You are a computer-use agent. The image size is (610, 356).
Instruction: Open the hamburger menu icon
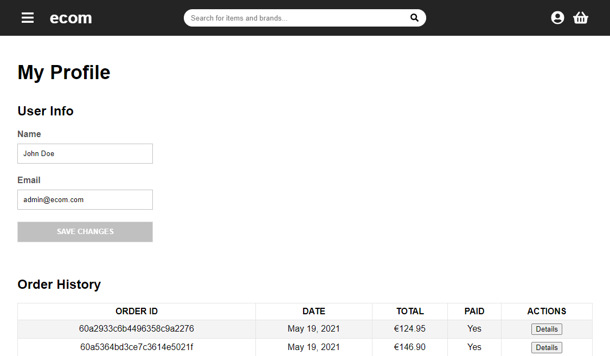point(27,18)
